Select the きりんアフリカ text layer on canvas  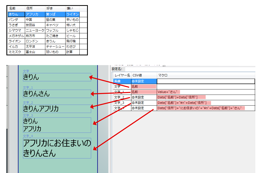tap(57, 109)
